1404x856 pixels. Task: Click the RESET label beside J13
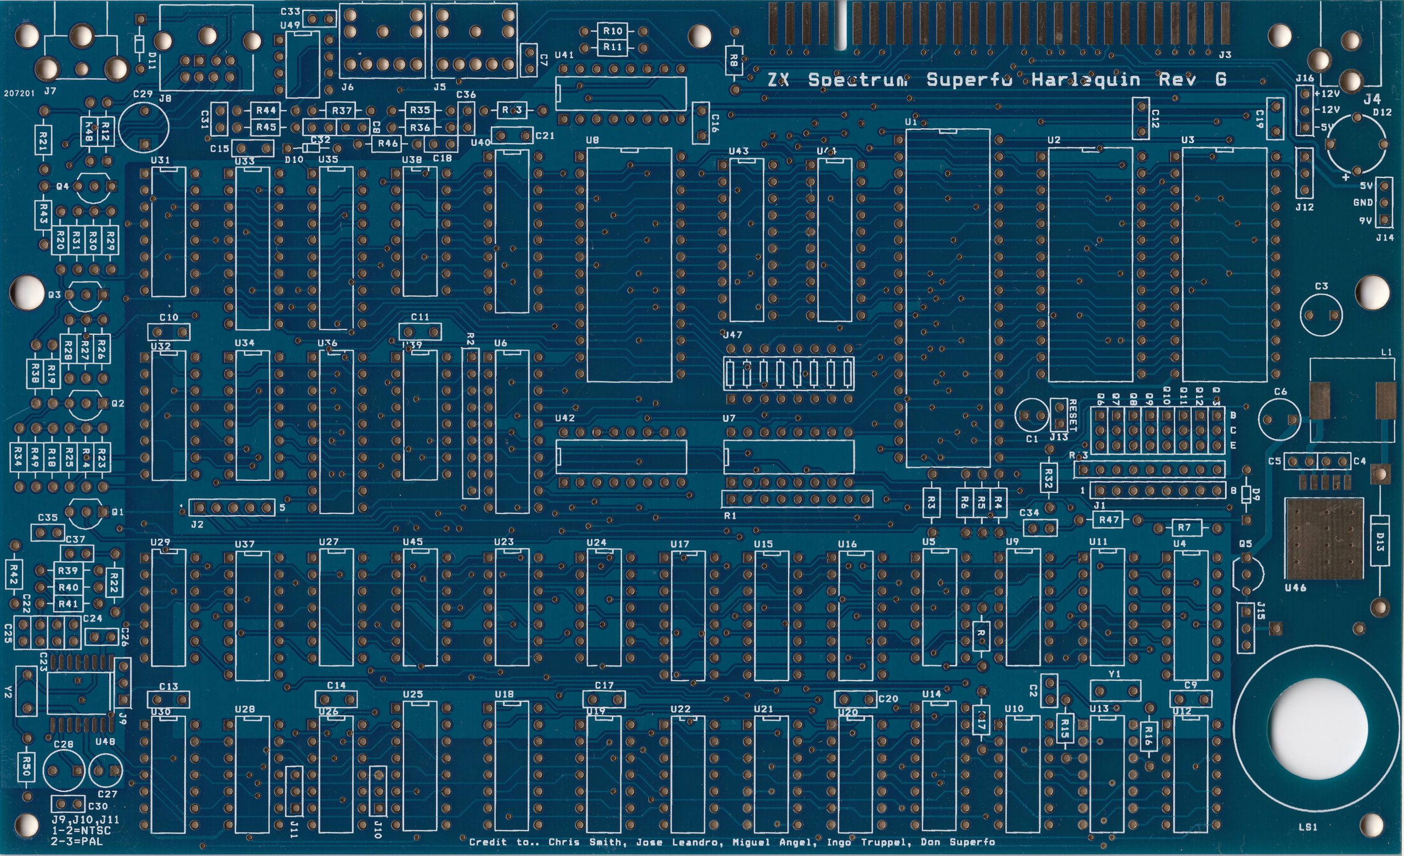[1073, 415]
